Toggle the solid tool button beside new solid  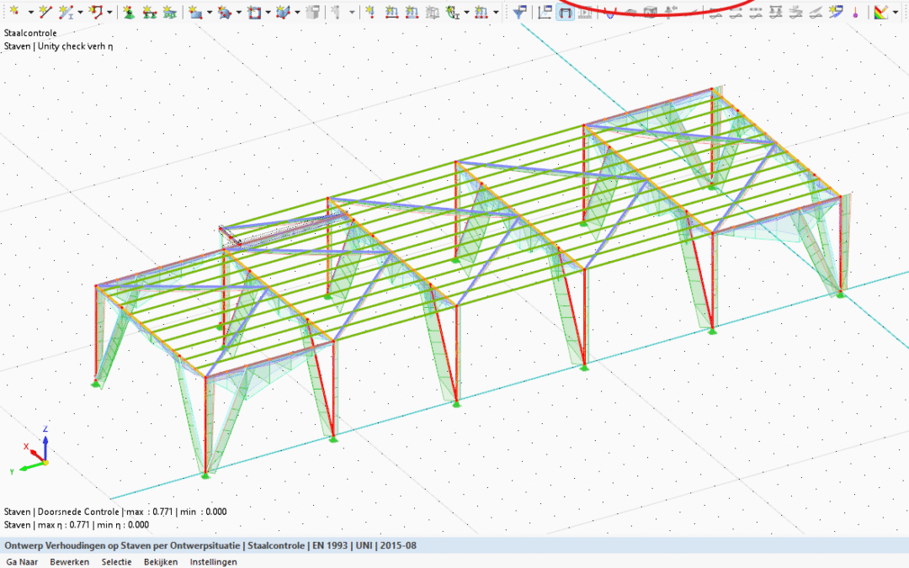(312, 12)
